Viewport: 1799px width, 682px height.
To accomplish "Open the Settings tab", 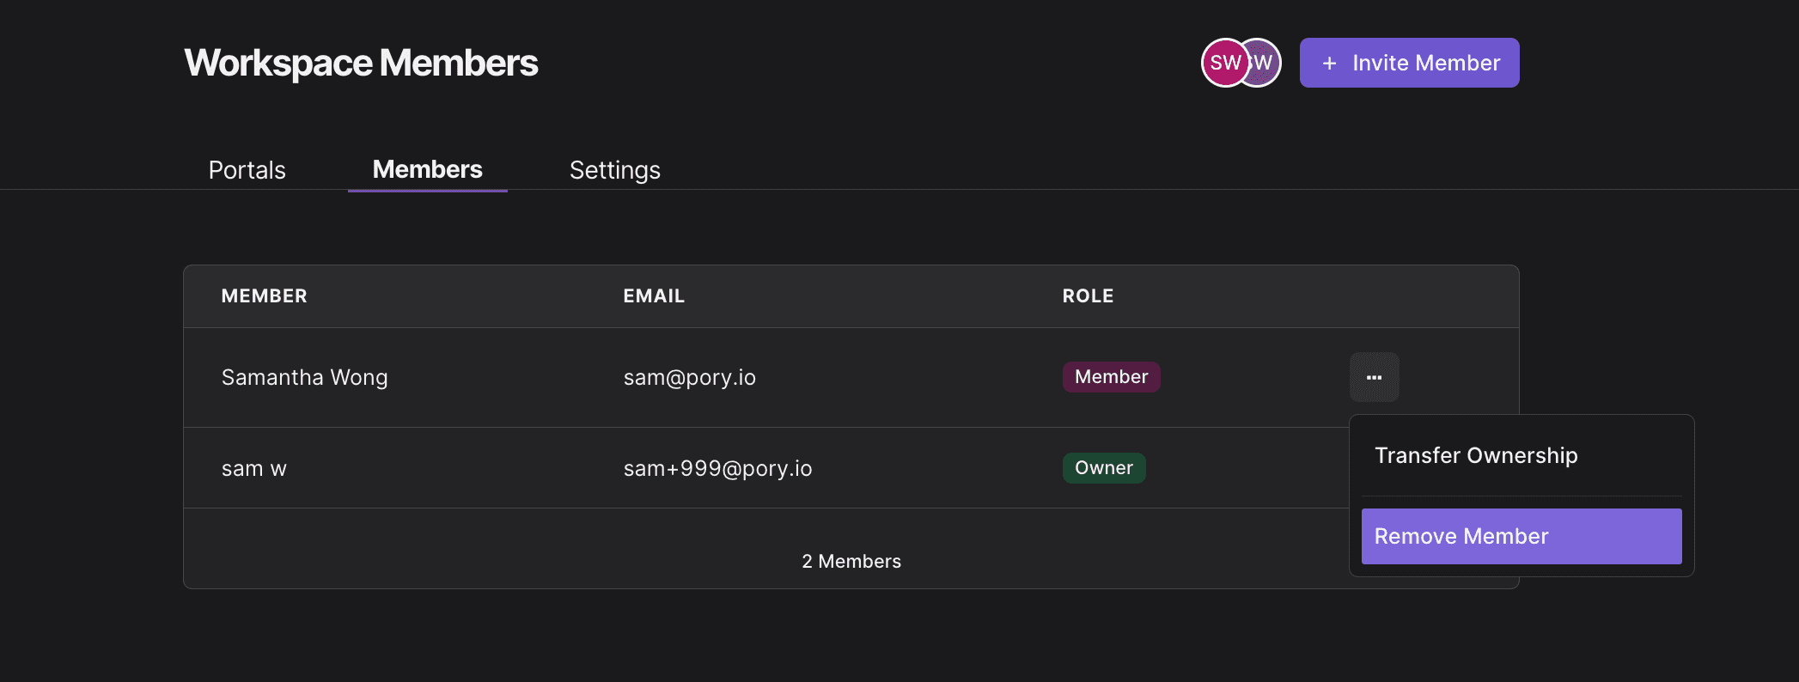I will [615, 170].
